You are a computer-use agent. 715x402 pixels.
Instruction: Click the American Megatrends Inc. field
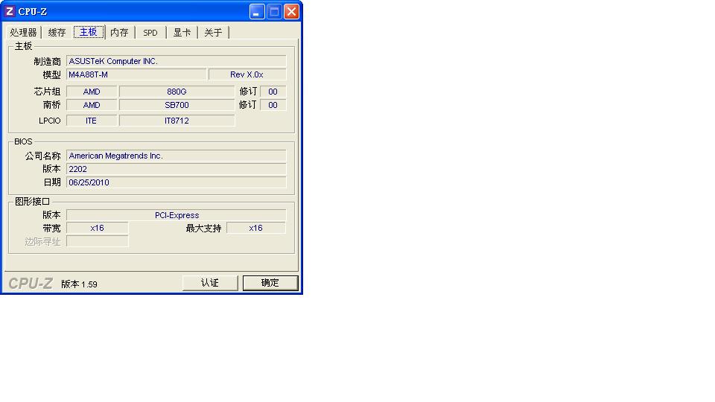click(177, 156)
